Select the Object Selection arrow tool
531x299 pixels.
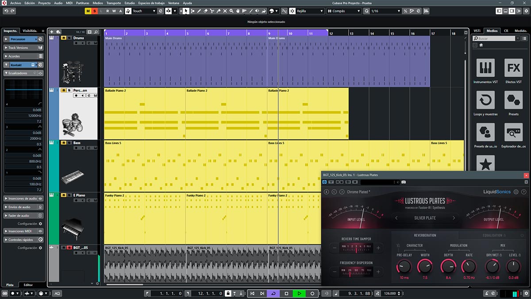coord(186,11)
